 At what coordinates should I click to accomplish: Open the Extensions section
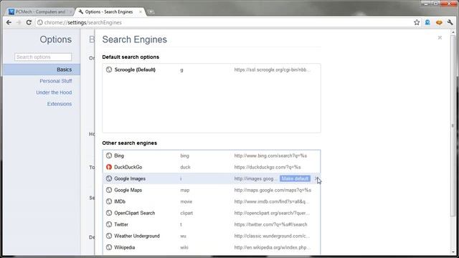[x=60, y=104]
